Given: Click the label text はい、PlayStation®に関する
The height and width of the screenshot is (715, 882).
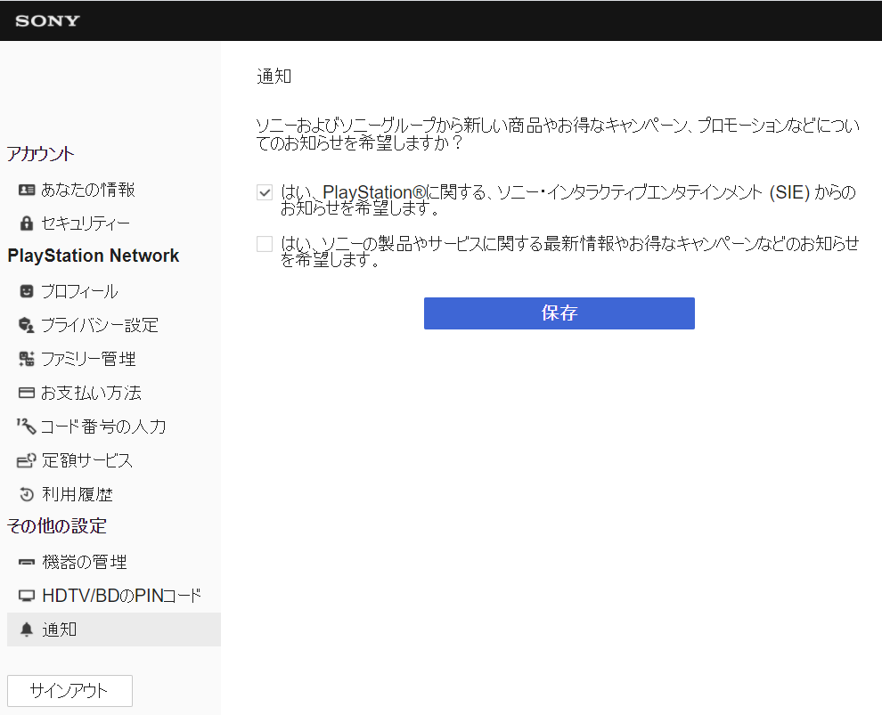Looking at the screenshot, I should point(568,200).
